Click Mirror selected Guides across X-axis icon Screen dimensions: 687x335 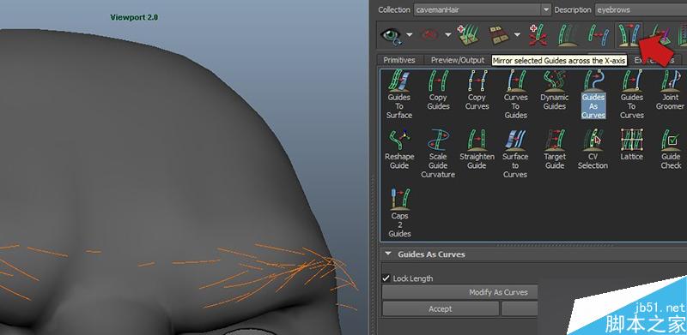tap(629, 35)
